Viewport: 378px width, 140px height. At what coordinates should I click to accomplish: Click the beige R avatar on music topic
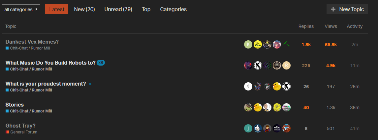tap(286, 66)
